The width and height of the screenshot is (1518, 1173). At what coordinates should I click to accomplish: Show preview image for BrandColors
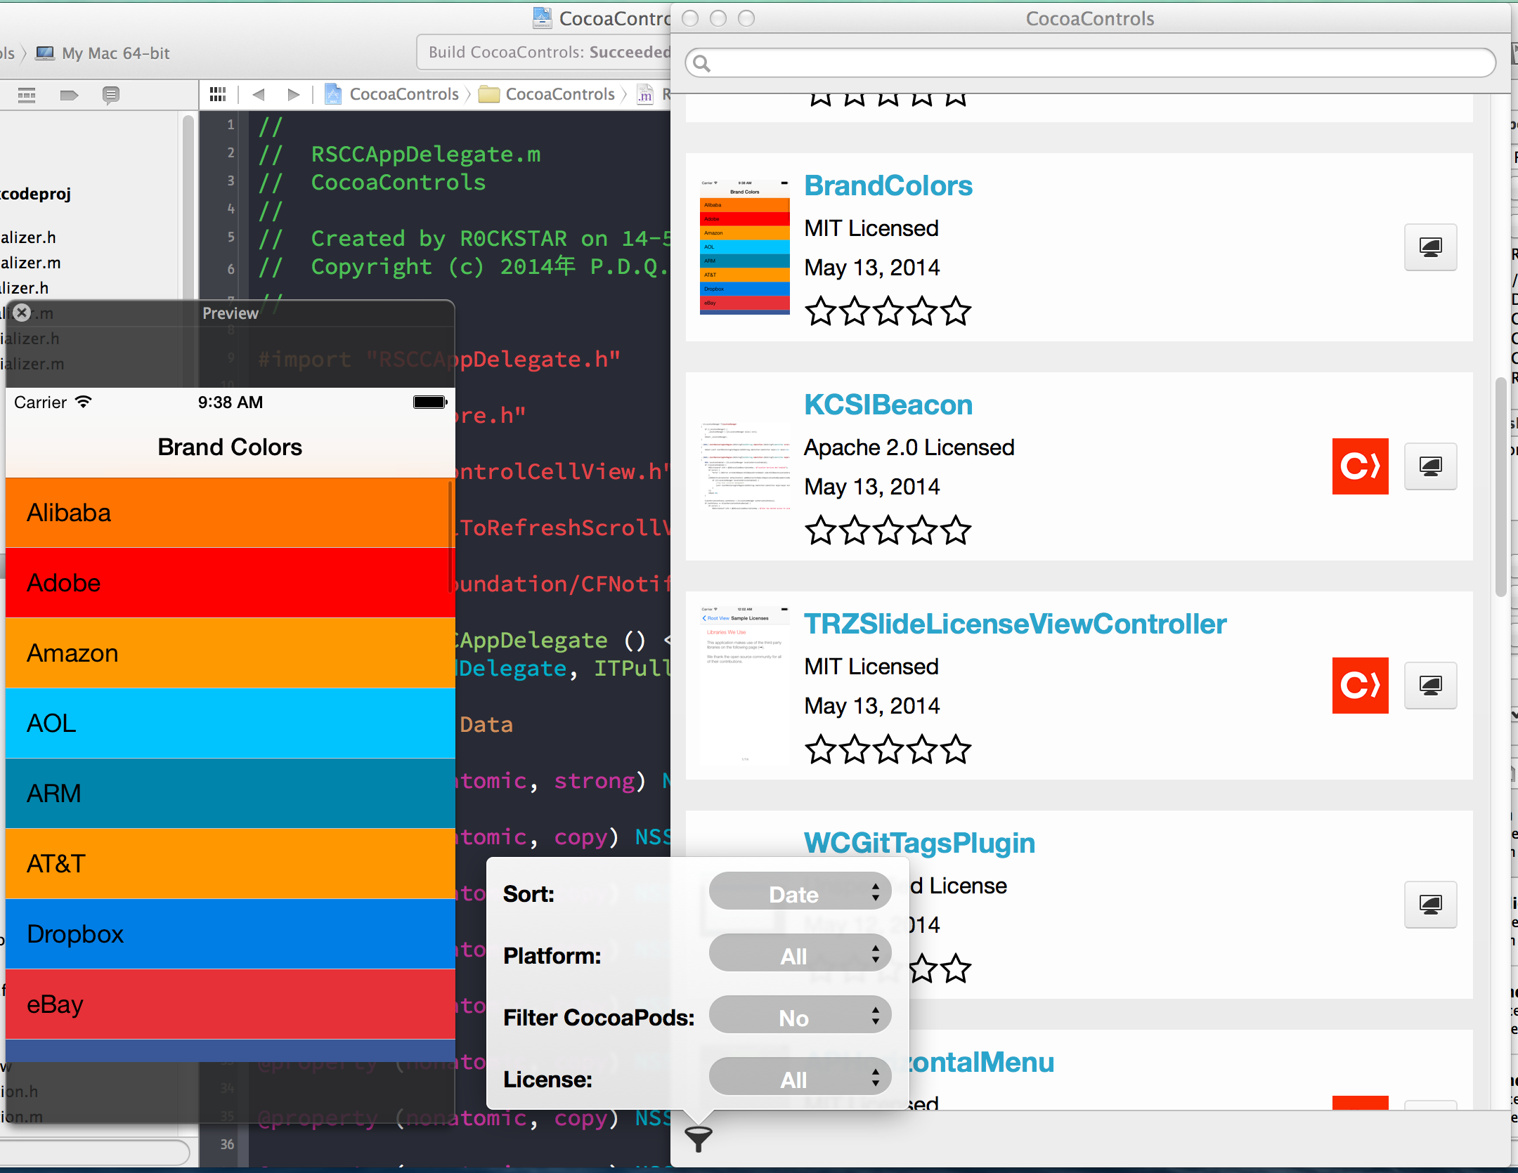click(x=1429, y=247)
